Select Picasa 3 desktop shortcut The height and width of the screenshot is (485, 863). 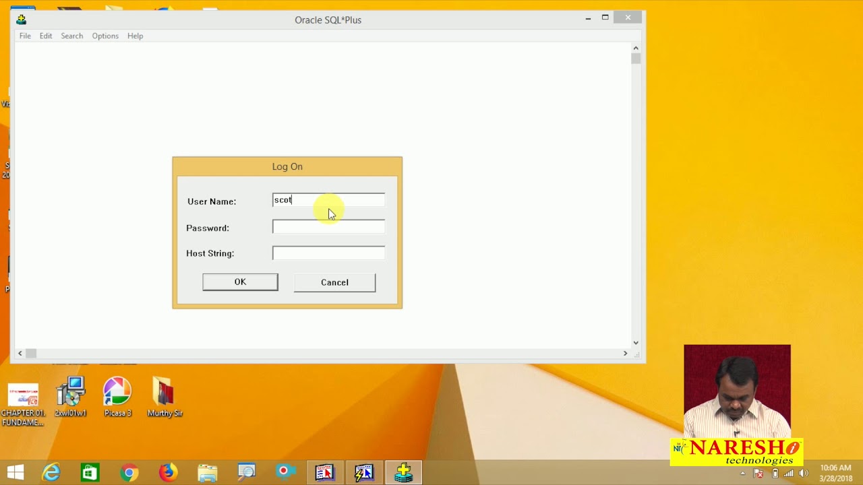pyautogui.click(x=117, y=397)
